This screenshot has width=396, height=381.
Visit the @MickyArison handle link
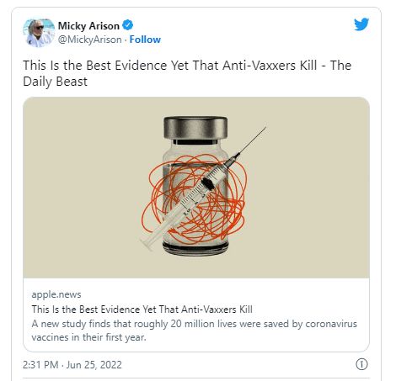pos(89,40)
